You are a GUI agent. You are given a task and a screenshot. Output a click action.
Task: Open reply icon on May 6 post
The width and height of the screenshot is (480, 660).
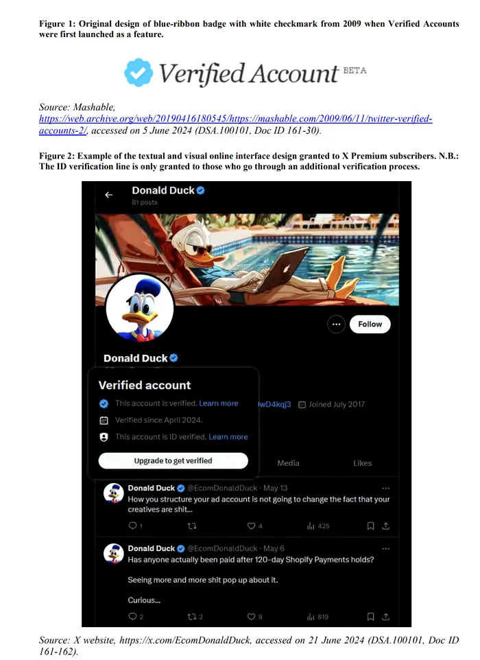click(x=132, y=616)
